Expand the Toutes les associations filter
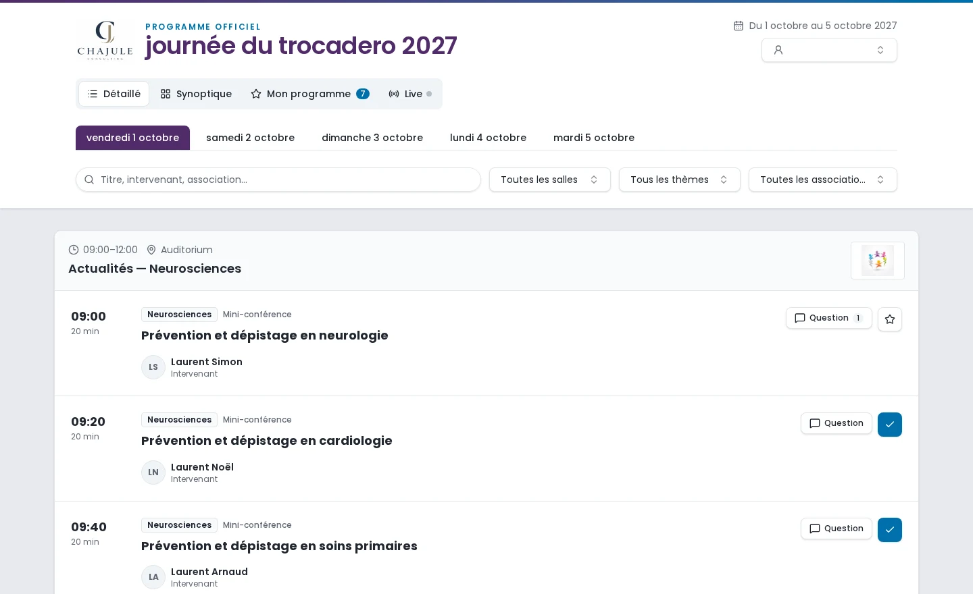 [823, 180]
